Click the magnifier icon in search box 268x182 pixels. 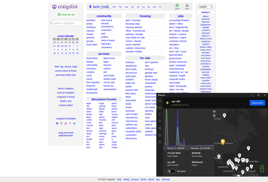tap(52, 23)
